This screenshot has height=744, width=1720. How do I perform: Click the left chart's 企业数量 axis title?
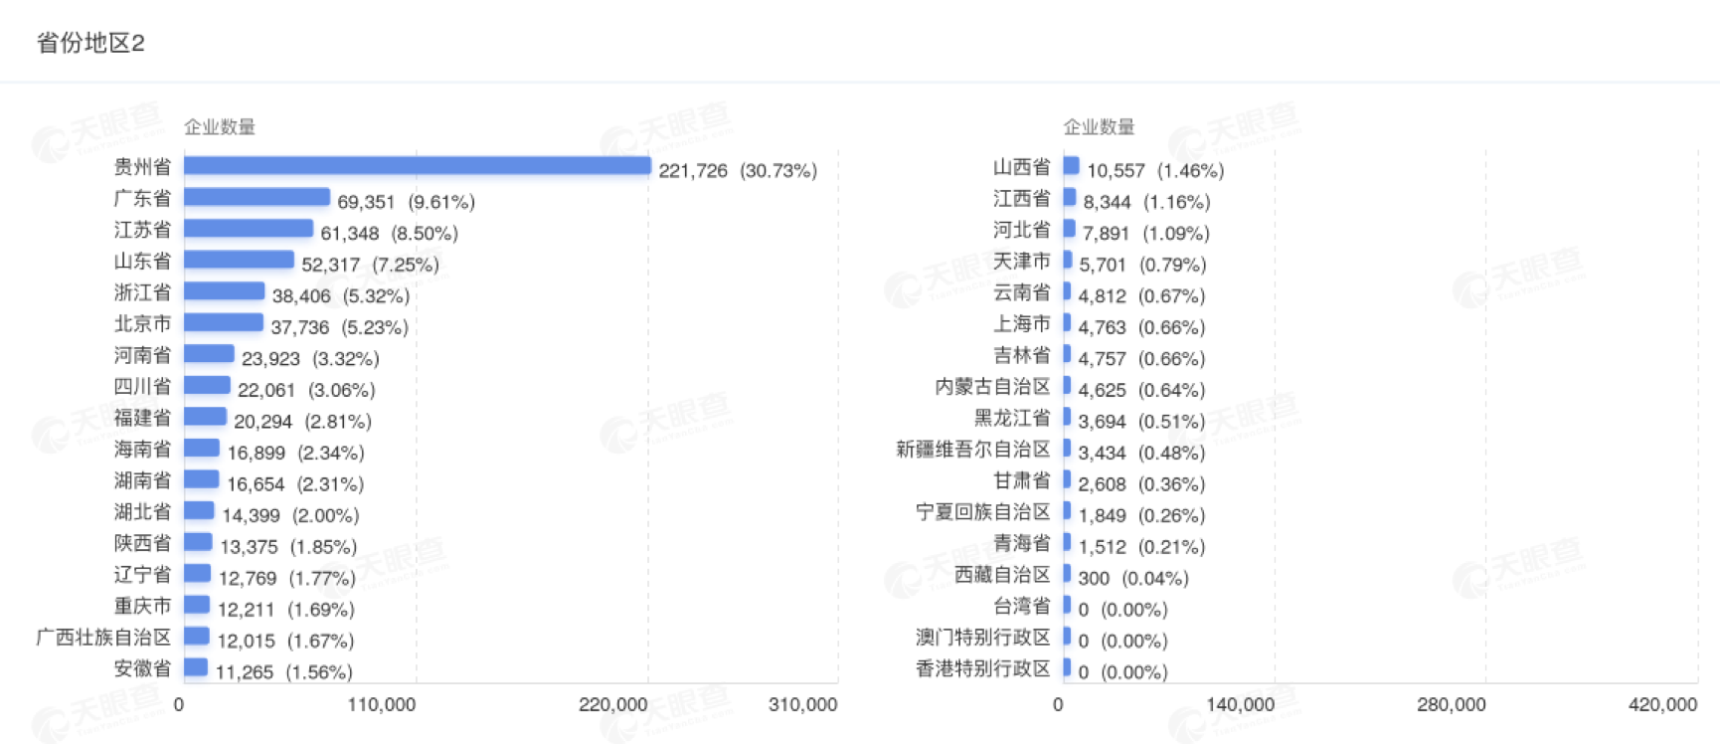click(220, 126)
